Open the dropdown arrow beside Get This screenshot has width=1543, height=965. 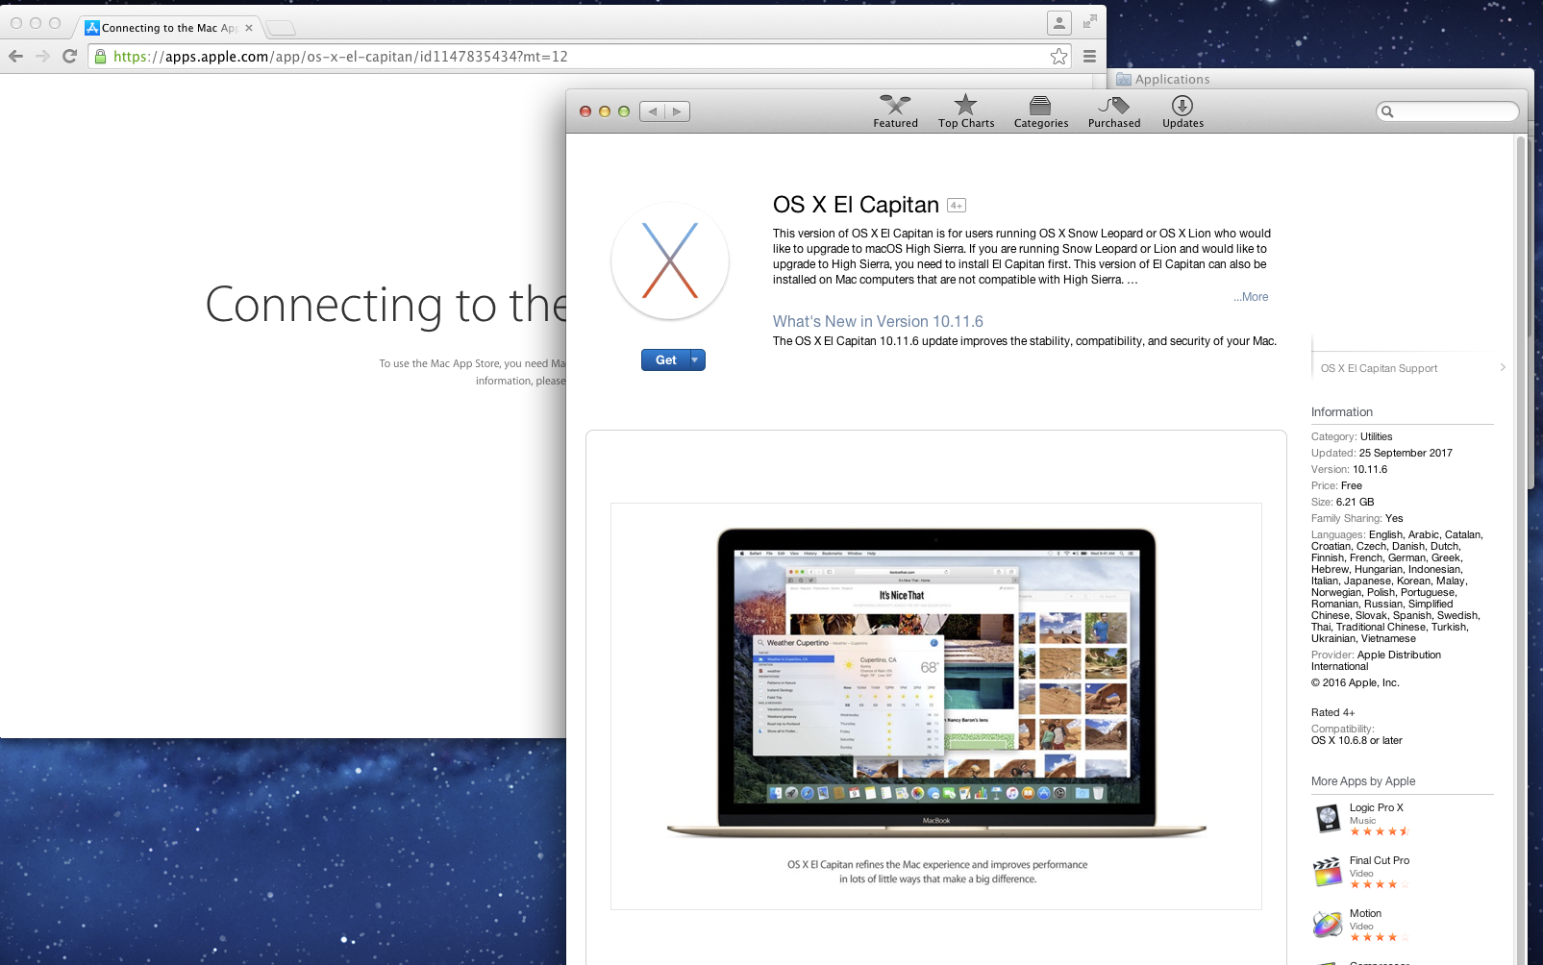point(697,359)
